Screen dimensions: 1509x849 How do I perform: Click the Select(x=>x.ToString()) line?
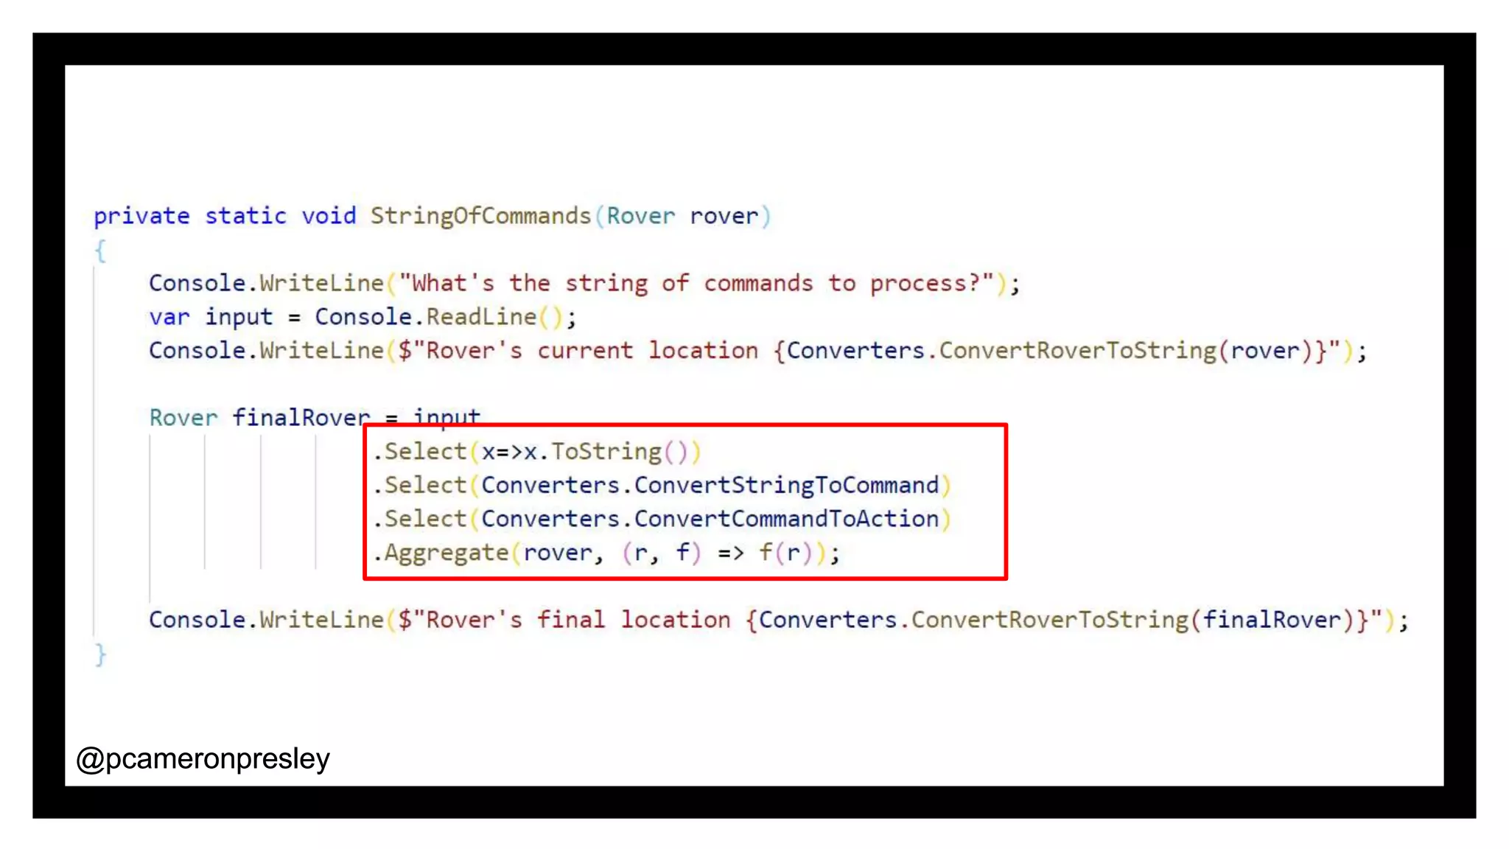[537, 452]
